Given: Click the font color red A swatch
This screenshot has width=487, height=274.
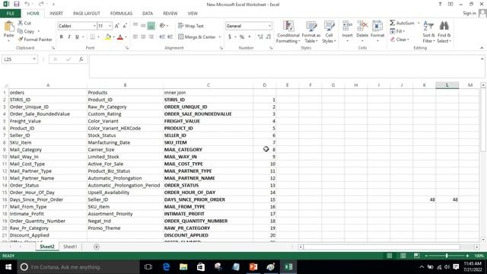Looking at the screenshot, I should pos(120,37).
